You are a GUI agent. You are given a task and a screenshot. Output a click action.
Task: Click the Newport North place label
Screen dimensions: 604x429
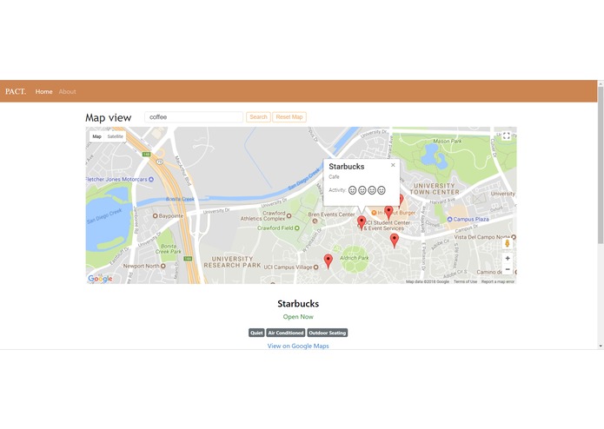[141, 266]
